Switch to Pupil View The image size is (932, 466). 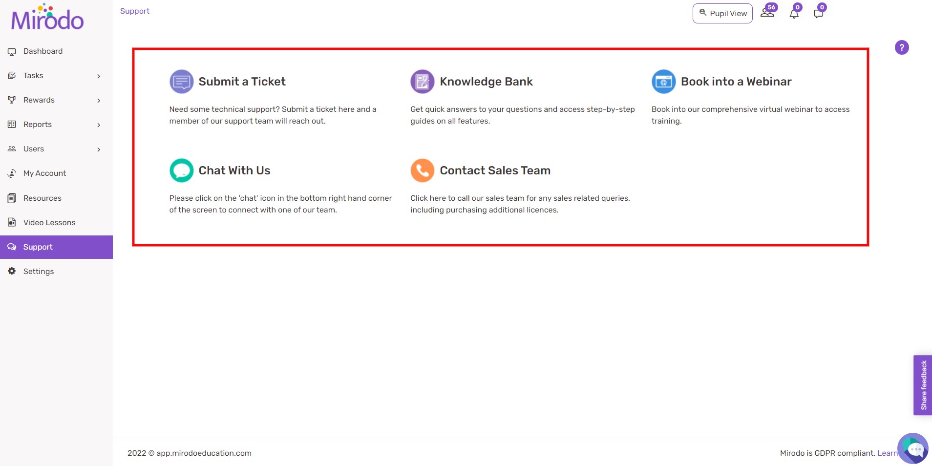click(x=722, y=13)
